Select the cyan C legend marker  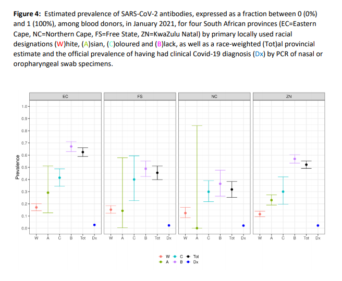point(175,257)
